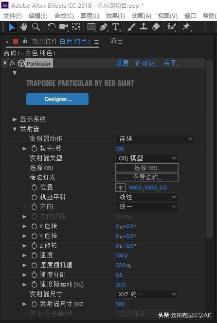
Task: Toggle stopwatch for X 旋转
Action: [x=34, y=226]
